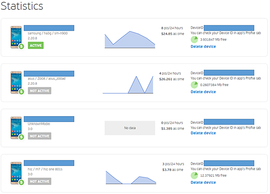Click the 12.37921 Mb free text
Viewport: 270px width, 194px height.
click(213, 176)
